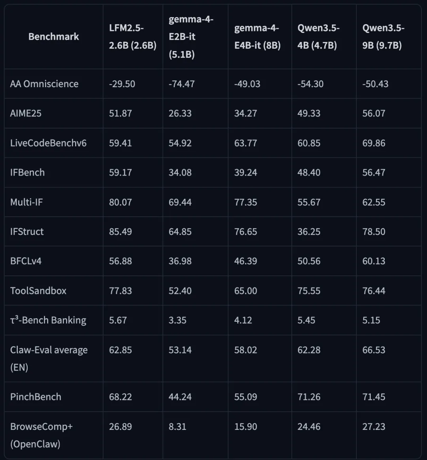Click the gemma-4-E4B-it (8B) column header
This screenshot has height=460, width=427.
click(x=257, y=37)
